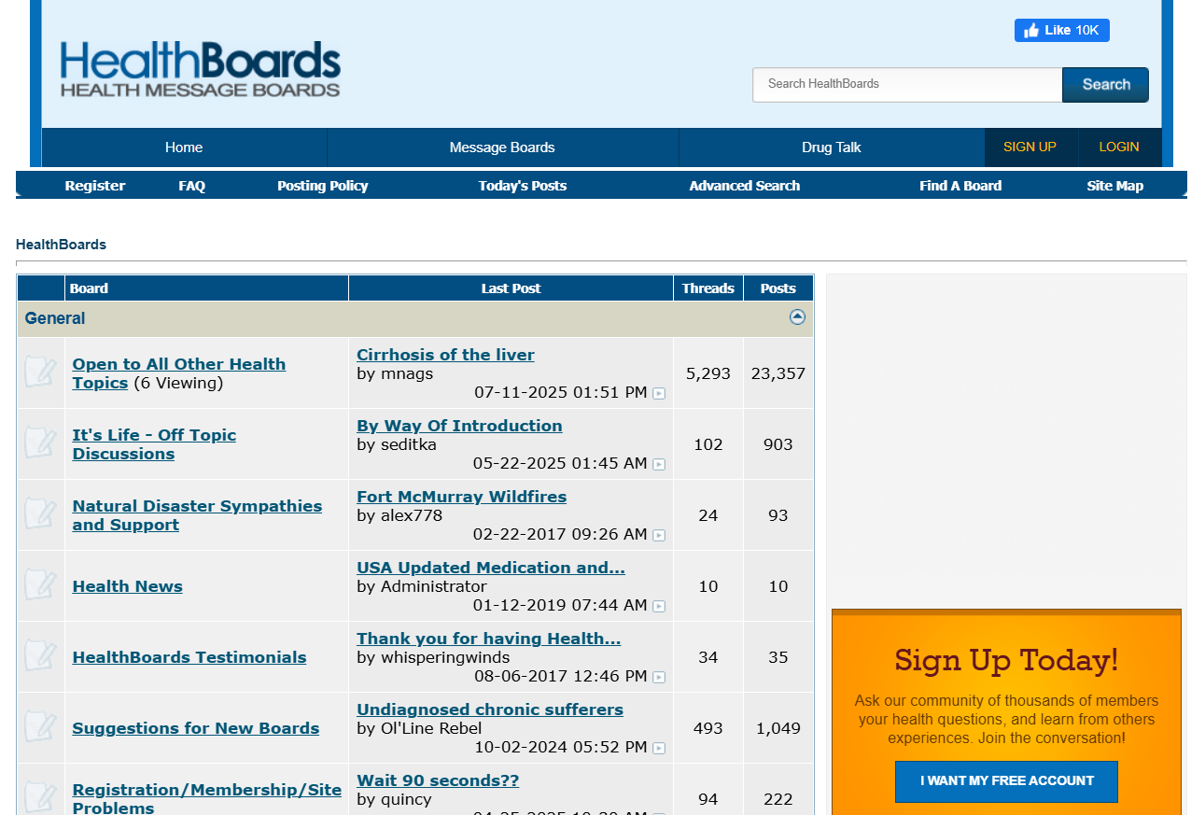Open Posting Policy in the sub-menu
Viewport: 1191px width, 815px height.
click(323, 186)
